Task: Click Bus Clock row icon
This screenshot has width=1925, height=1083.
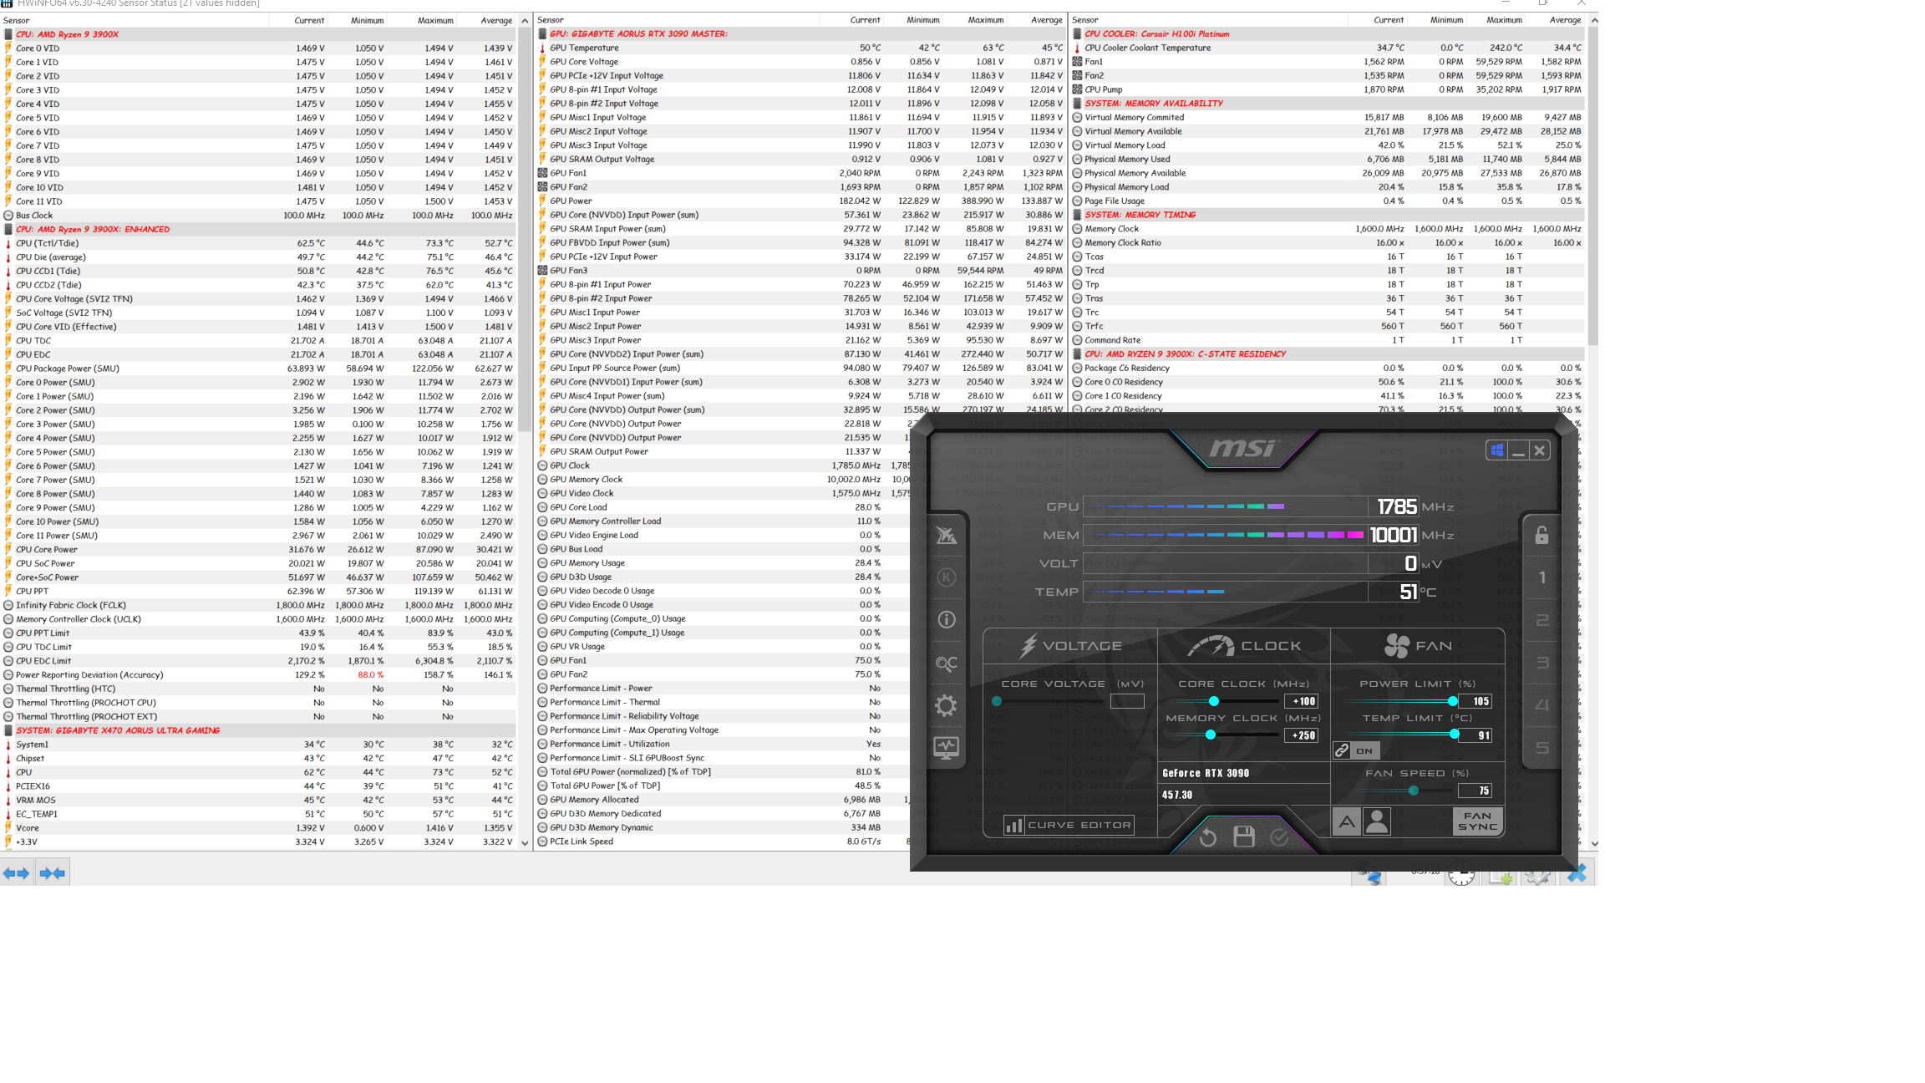Action: pyautogui.click(x=8, y=216)
